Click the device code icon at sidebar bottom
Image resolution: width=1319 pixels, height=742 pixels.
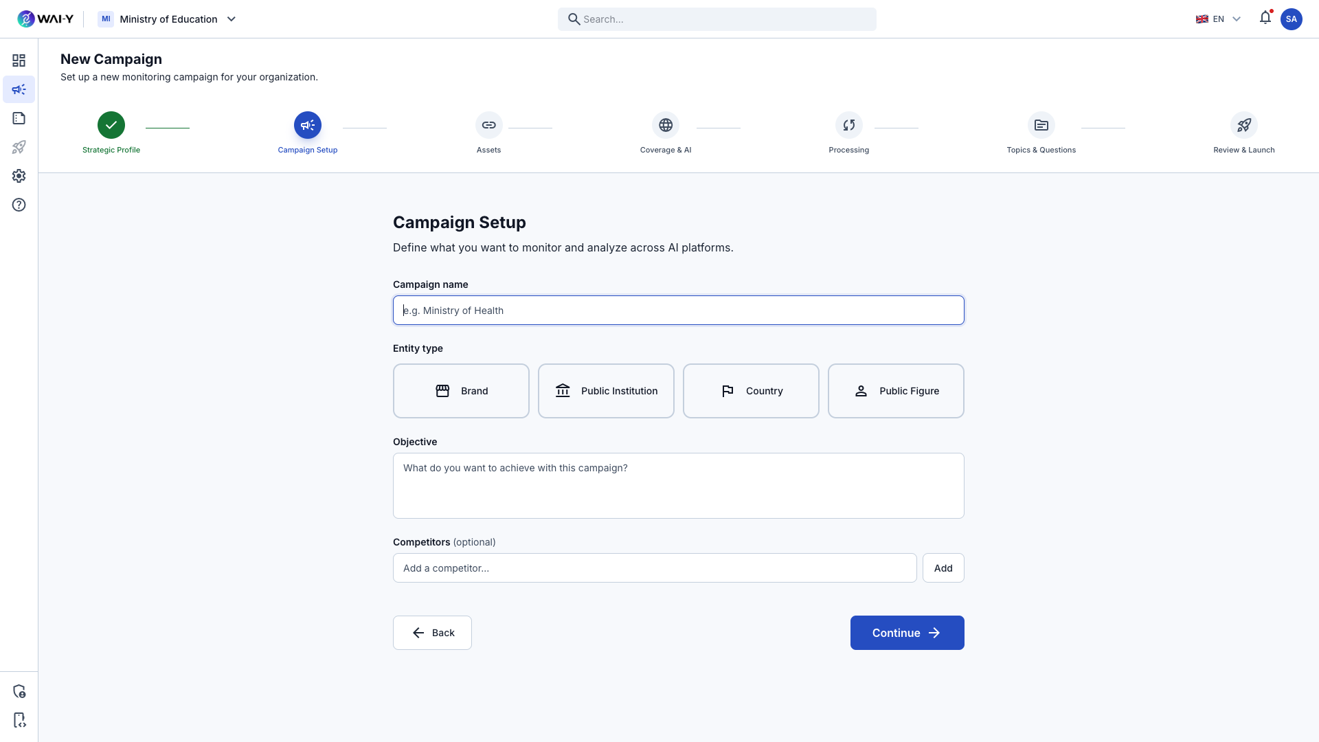(x=19, y=720)
